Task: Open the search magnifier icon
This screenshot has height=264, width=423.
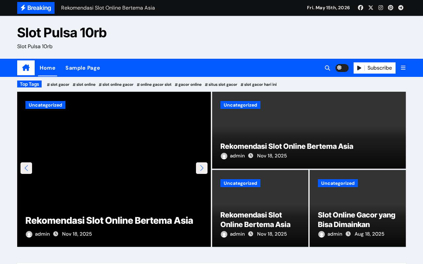Action: click(x=327, y=68)
